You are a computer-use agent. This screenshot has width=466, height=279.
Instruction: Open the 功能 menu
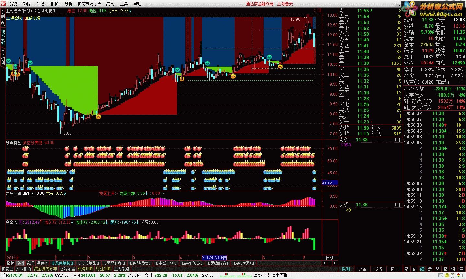(x=27, y=4)
